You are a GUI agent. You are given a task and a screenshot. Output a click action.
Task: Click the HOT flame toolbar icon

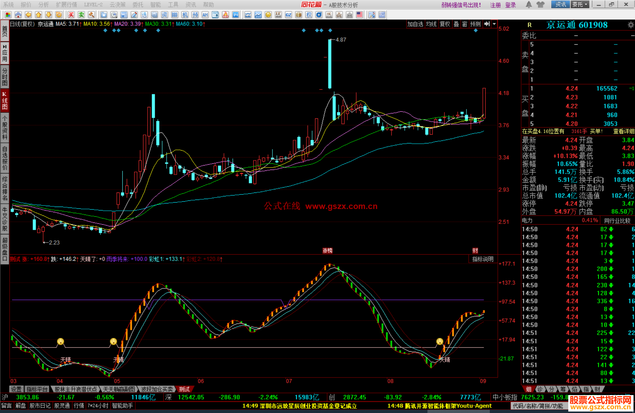pos(225,15)
